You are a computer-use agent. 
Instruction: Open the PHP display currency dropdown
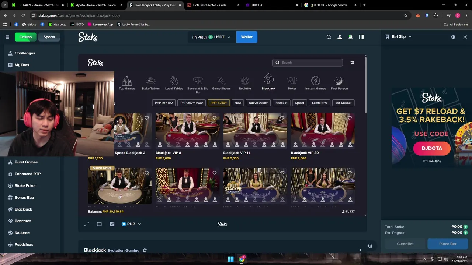click(131, 224)
